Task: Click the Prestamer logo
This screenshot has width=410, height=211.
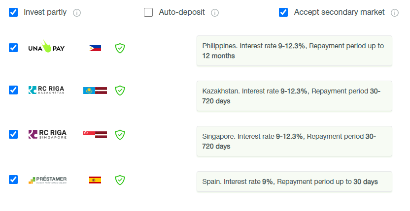Action: [x=47, y=180]
